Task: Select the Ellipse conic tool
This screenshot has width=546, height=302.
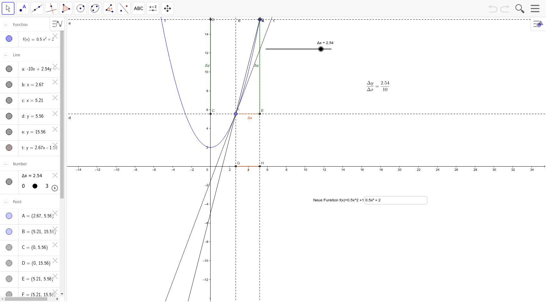Action: tap(95, 8)
